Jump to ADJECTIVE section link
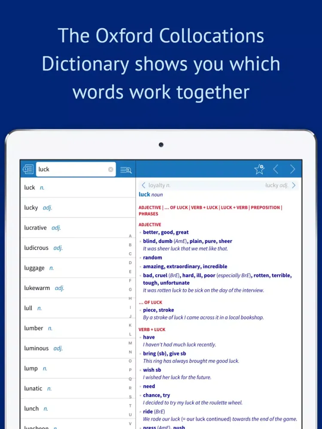Image resolution: width=322 pixels, height=429 pixels. point(150,208)
